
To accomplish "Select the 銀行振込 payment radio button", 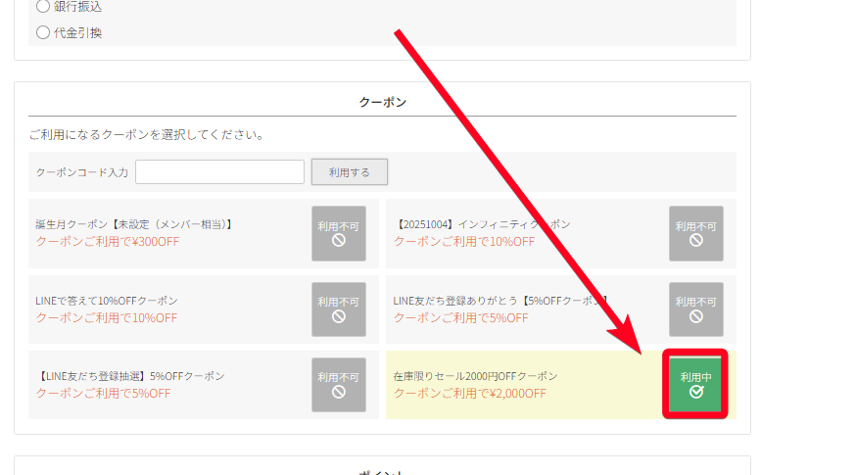I will (x=43, y=7).
